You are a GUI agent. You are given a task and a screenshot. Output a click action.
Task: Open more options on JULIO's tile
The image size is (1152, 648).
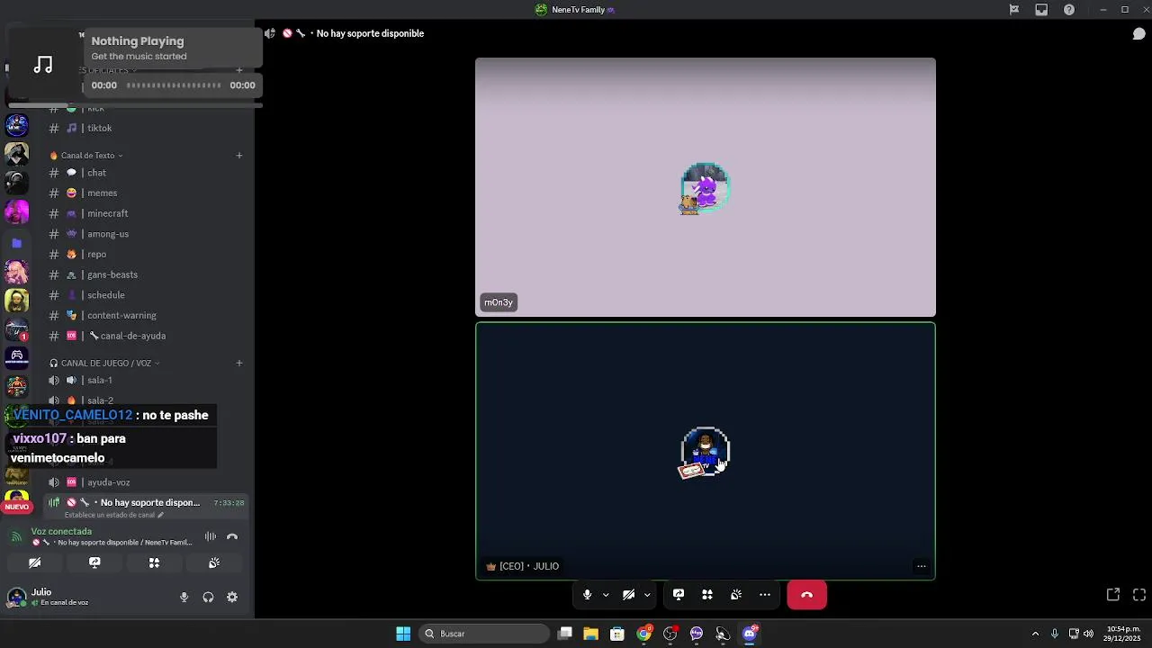coord(921,566)
